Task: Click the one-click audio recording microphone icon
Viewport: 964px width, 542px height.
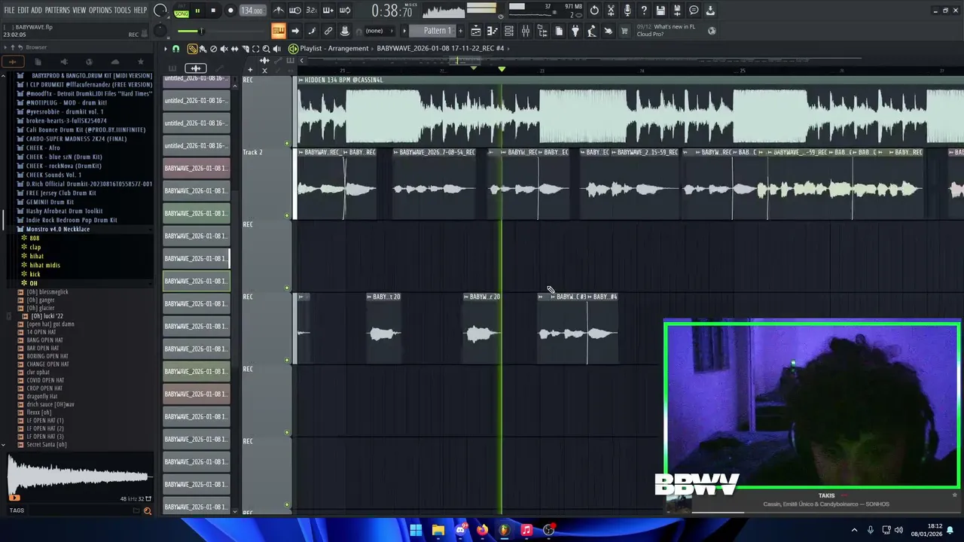Action: click(627, 11)
